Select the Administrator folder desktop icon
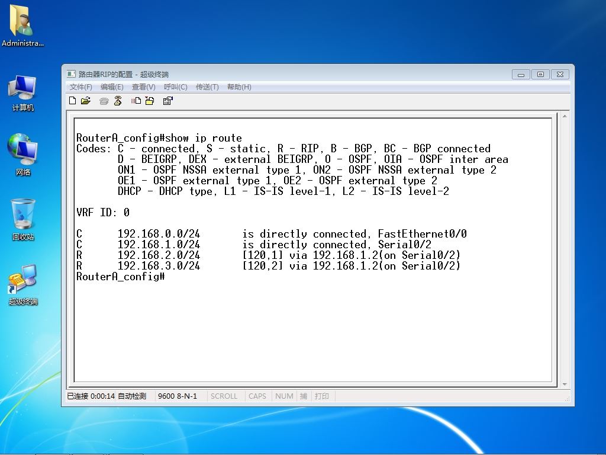This screenshot has height=455, width=606. point(22,26)
